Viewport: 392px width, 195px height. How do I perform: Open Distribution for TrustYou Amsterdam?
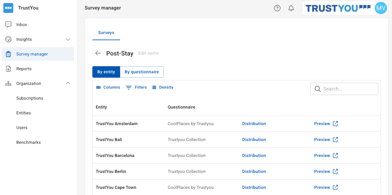coord(254,124)
